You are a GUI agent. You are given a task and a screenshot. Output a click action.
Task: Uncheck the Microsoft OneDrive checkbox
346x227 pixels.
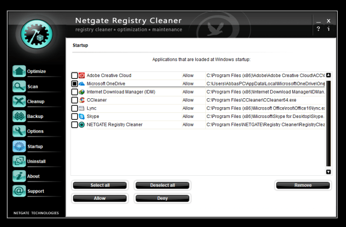tap(74, 84)
